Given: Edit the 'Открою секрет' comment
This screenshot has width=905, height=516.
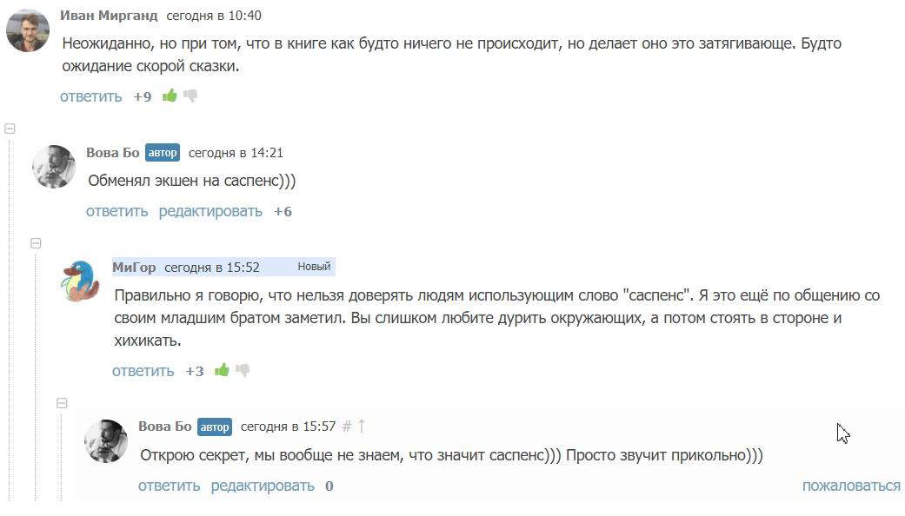Looking at the screenshot, I should pos(263,486).
